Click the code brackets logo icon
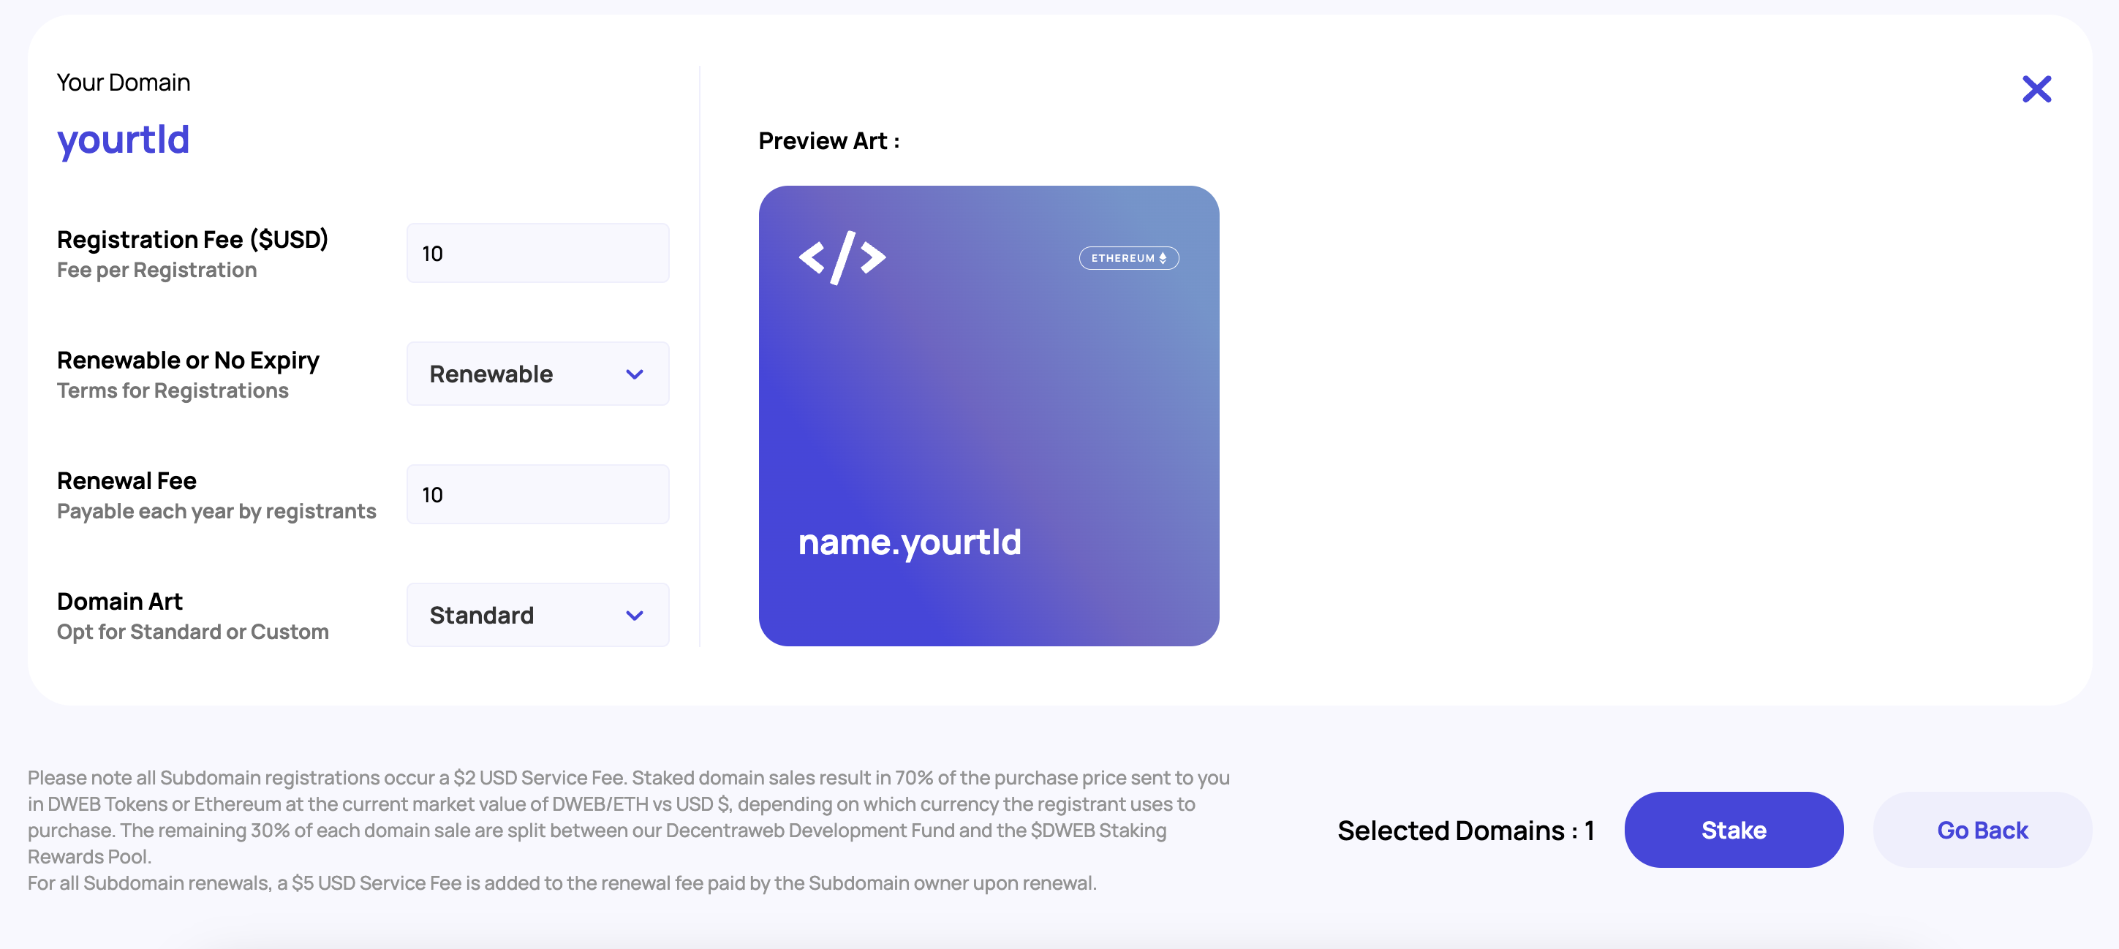 pos(842,257)
